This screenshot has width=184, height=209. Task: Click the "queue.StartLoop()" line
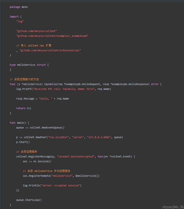coord(29,200)
